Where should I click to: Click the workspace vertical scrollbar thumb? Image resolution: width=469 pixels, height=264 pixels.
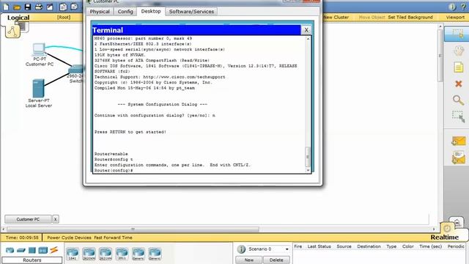coord(440,55)
